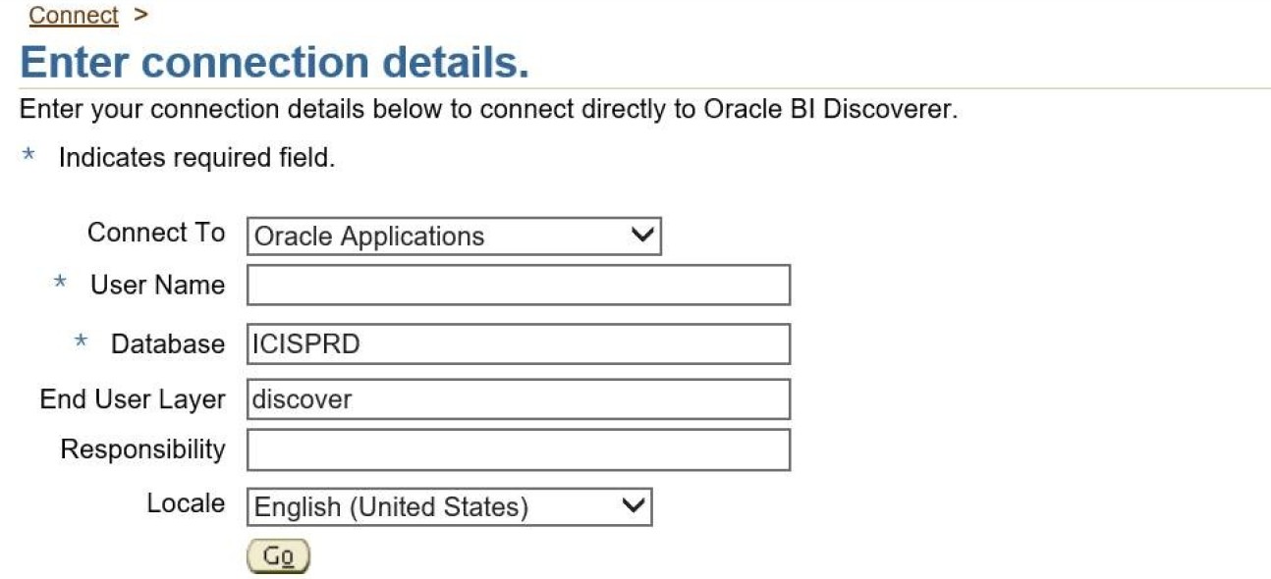
Task: Click the Connect breadcrumb link
Action: tap(74, 16)
